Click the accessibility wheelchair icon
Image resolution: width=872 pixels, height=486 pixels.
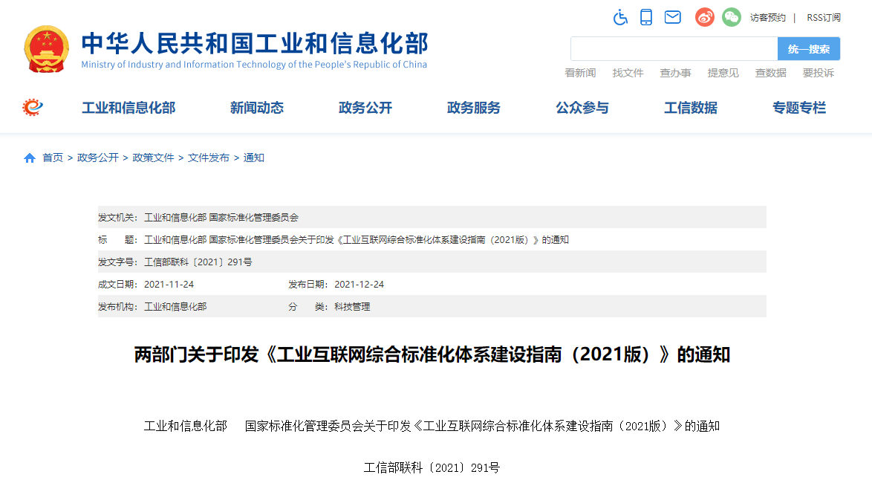click(x=620, y=17)
